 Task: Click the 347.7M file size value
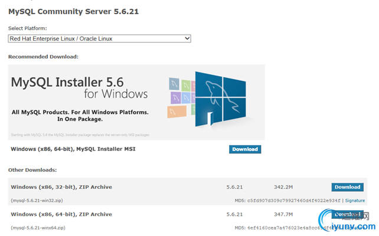coord(283,214)
